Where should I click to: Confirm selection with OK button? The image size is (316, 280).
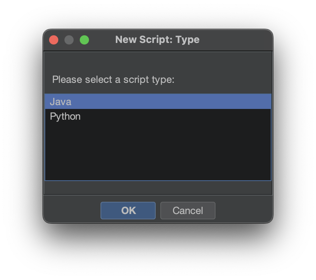coord(128,211)
